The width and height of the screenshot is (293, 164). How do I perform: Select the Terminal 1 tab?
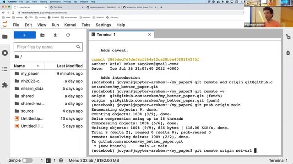121,35
